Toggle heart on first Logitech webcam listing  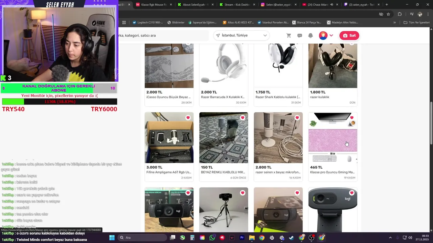coord(188,193)
